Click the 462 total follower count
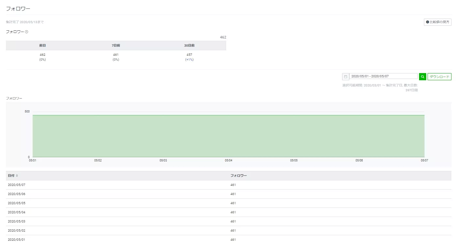The height and width of the screenshot is (244, 458). click(223, 38)
